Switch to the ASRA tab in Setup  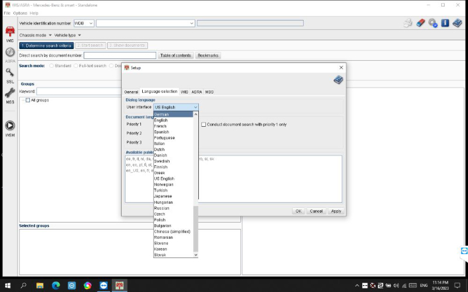click(197, 92)
